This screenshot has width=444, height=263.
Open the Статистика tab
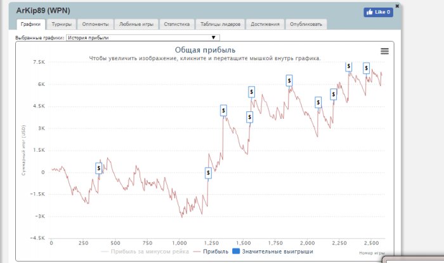point(177,24)
